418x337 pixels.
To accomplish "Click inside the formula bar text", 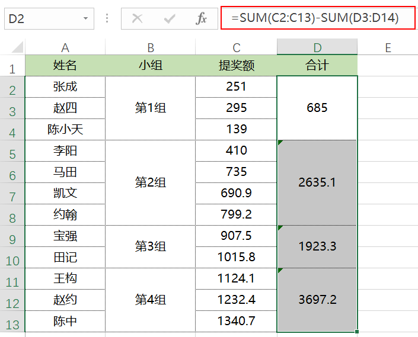I will click(318, 18).
